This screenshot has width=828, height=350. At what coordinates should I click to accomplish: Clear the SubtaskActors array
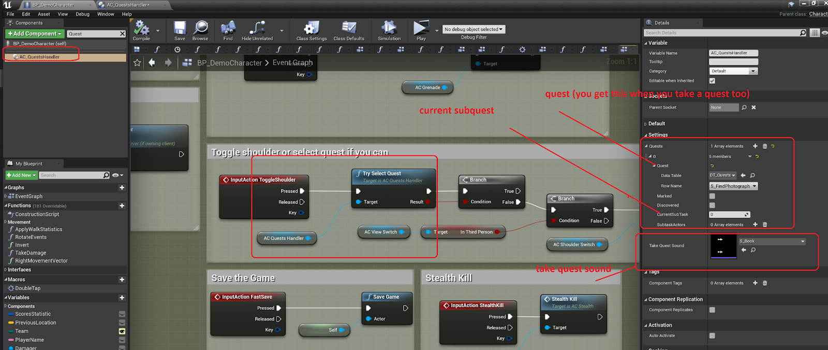pyautogui.click(x=765, y=225)
